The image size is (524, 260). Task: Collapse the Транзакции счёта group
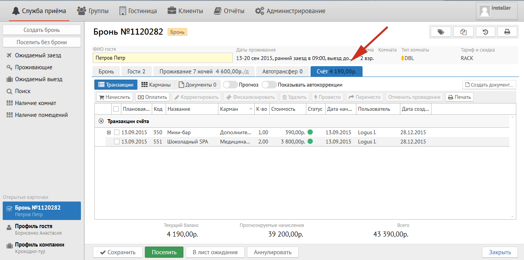101,121
